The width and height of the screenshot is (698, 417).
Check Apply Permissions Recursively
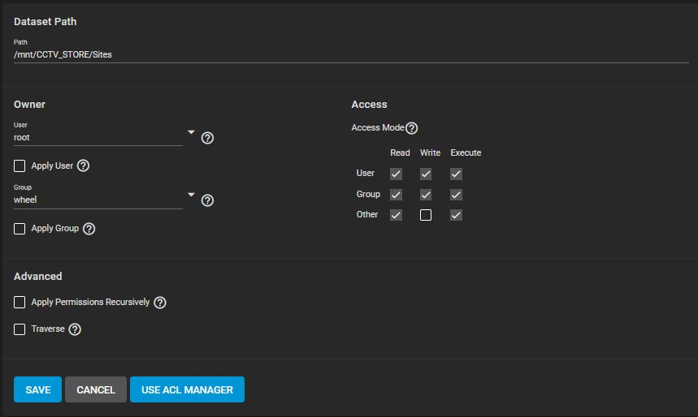(20, 303)
